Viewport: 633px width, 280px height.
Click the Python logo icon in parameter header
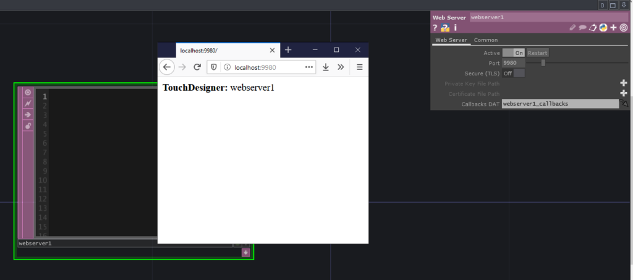(x=603, y=27)
